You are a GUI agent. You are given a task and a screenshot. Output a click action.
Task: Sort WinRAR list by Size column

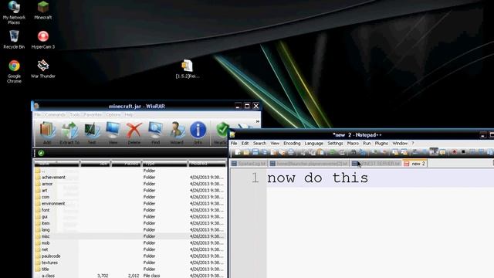pos(95,163)
